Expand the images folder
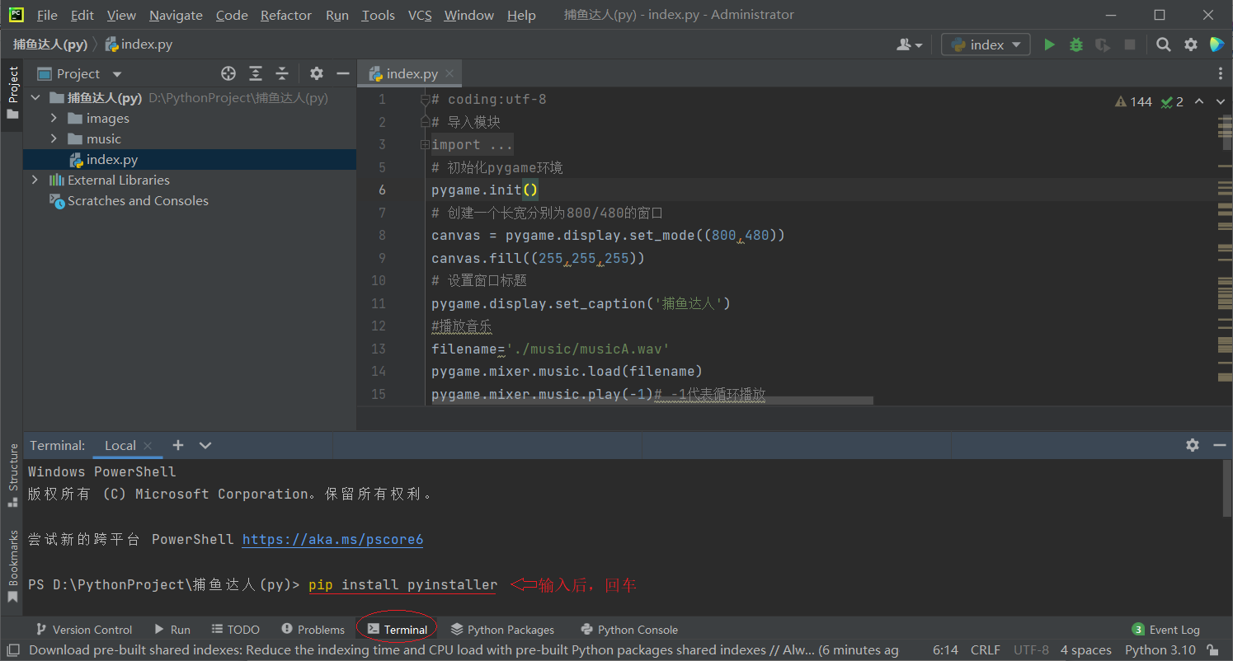The width and height of the screenshot is (1233, 661). tap(53, 118)
